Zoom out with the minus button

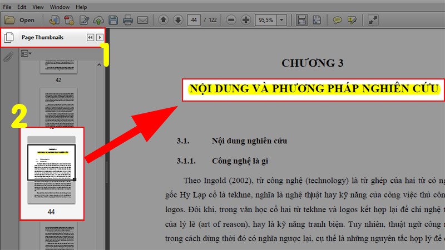(x=231, y=20)
